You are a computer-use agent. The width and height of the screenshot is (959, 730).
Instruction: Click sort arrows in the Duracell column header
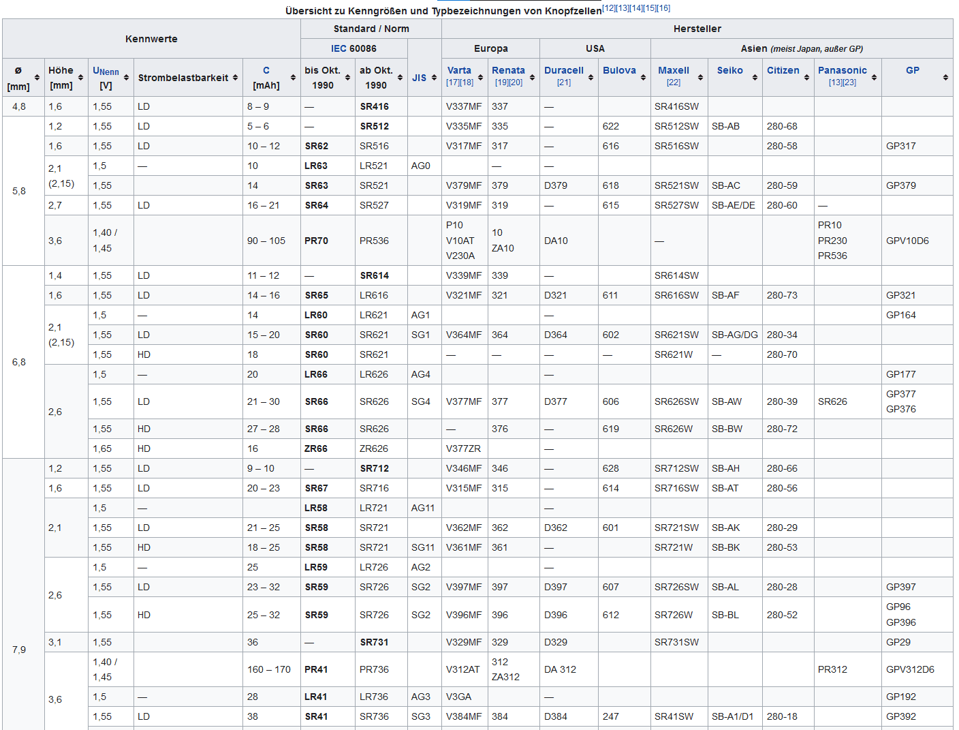[591, 78]
